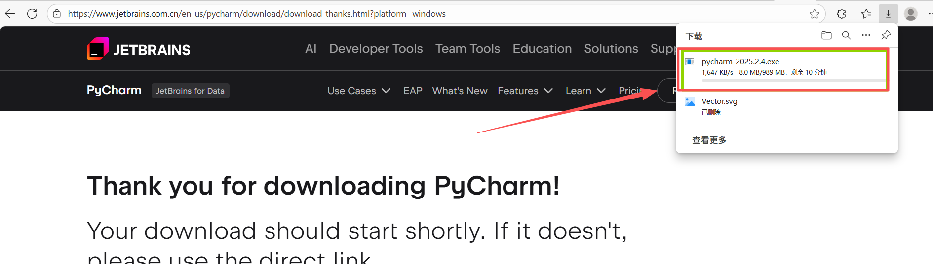Click the download progress bar
This screenshot has width=933, height=264.
(x=793, y=81)
